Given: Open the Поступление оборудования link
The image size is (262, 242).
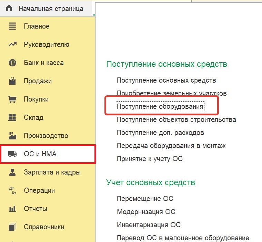Looking at the screenshot, I should (x=160, y=106).
